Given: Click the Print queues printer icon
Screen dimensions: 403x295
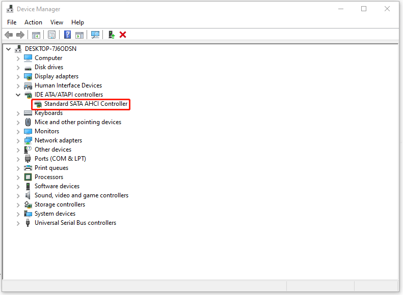Looking at the screenshot, I should pos(28,168).
